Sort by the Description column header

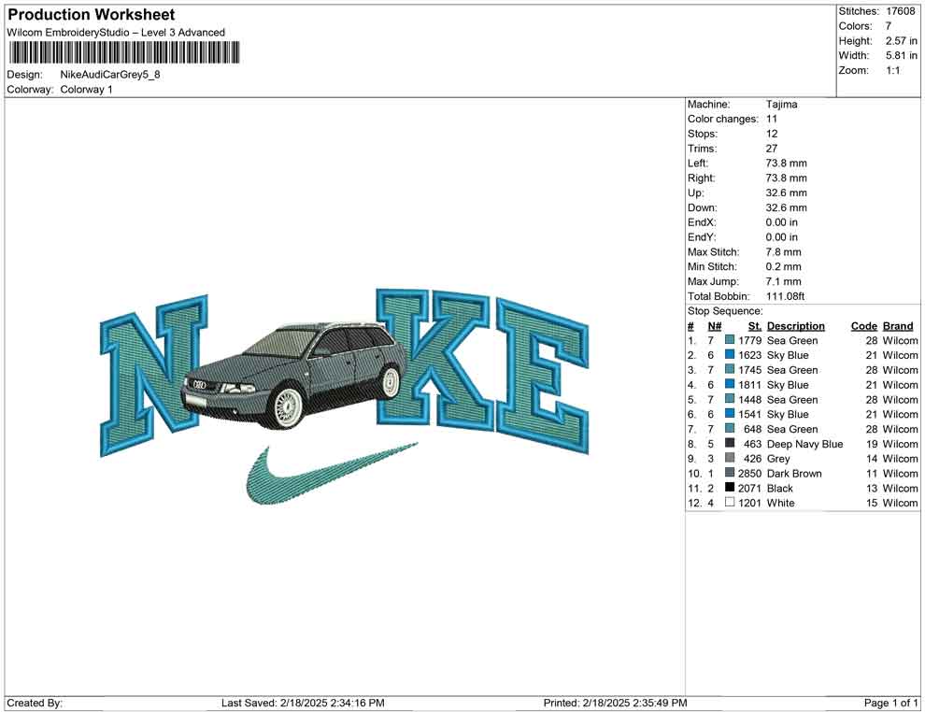pyautogui.click(x=796, y=325)
